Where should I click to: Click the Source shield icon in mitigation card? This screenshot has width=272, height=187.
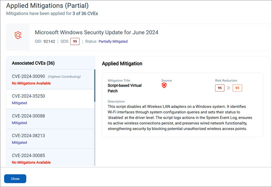click(164, 86)
